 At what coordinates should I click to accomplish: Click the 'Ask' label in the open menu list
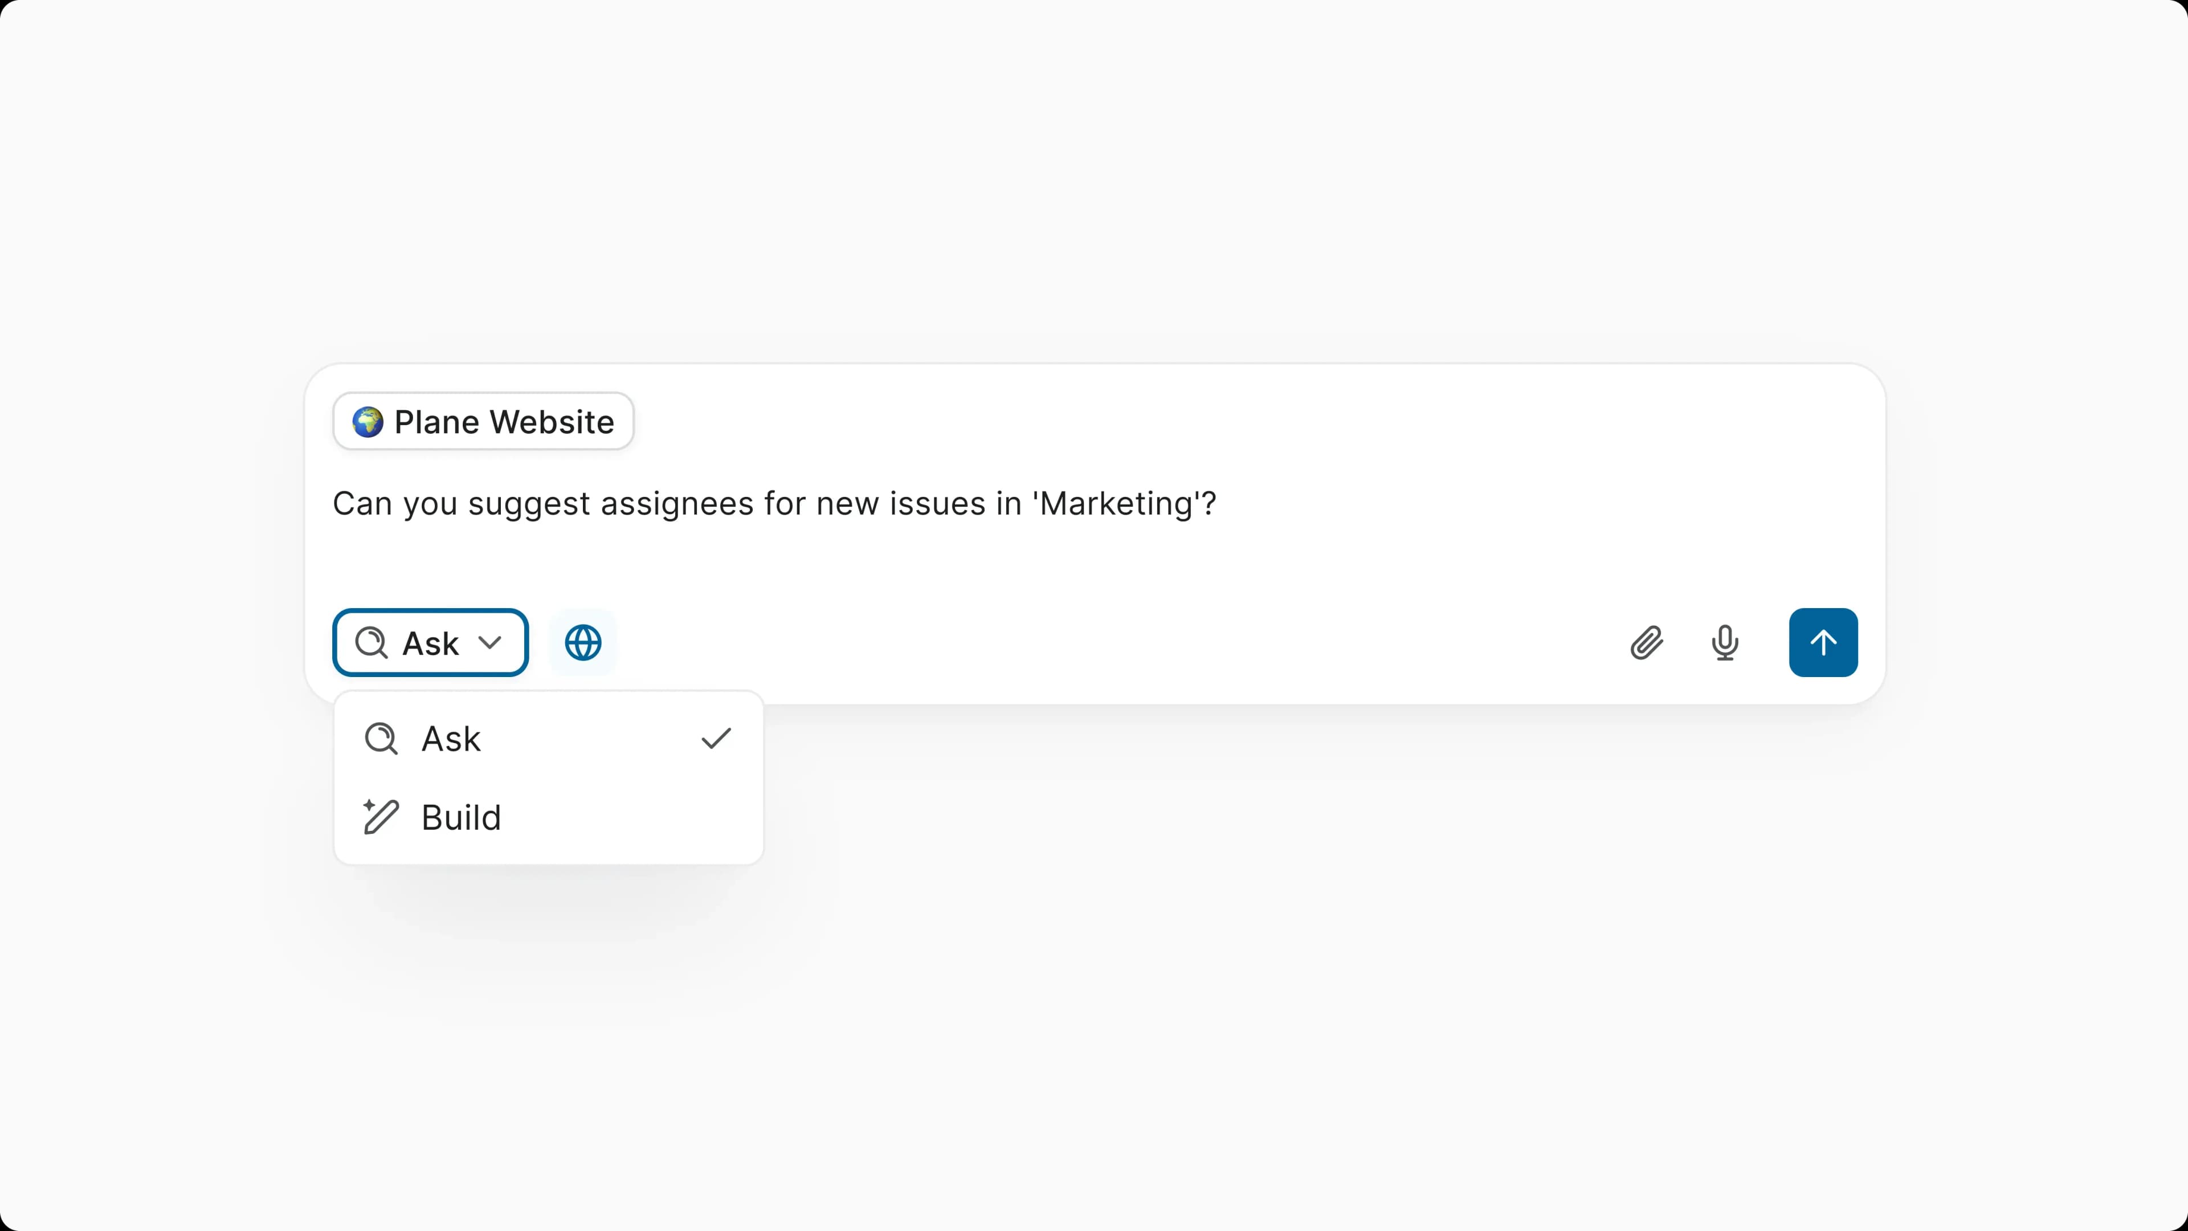click(x=451, y=739)
